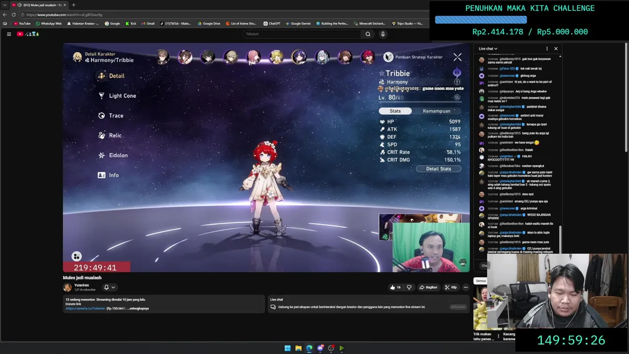
Task: Open the Google Drive bookmark
Action: point(209,24)
